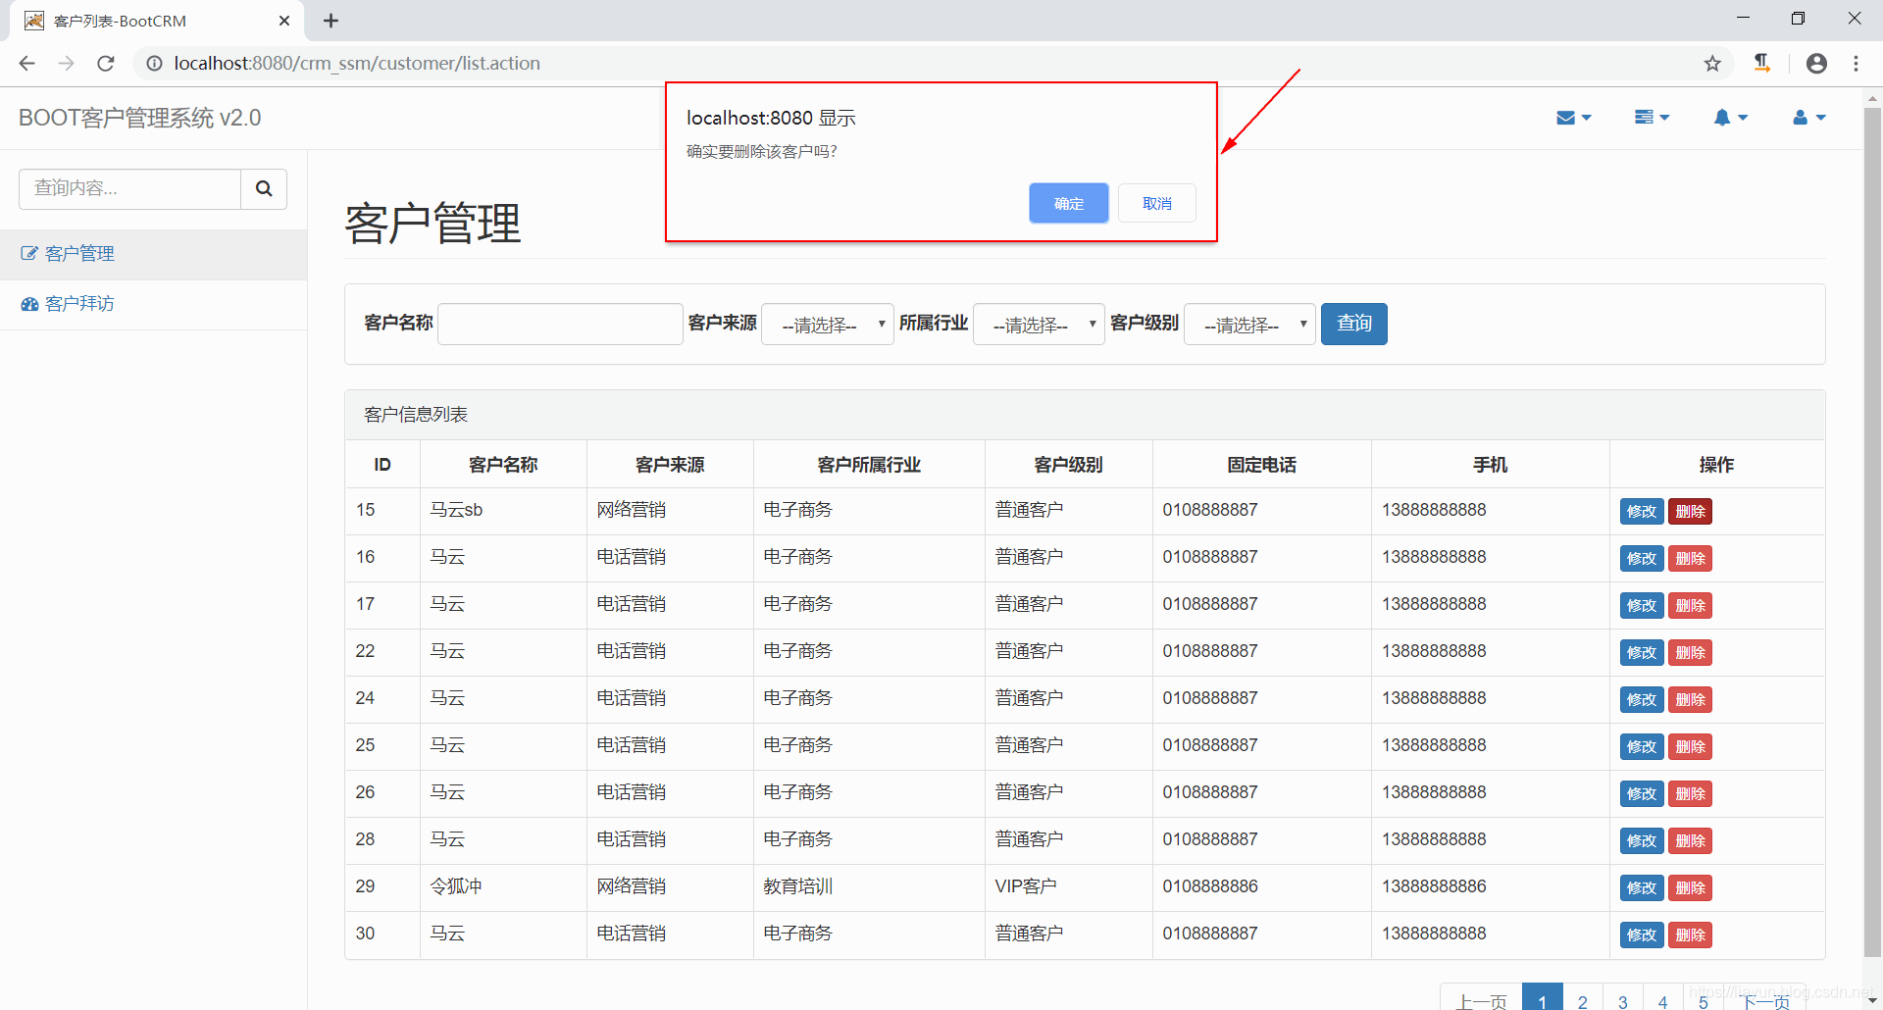This screenshot has width=1883, height=1010.
Task: Edit customer ID 17 with 修改
Action: pos(1642,605)
